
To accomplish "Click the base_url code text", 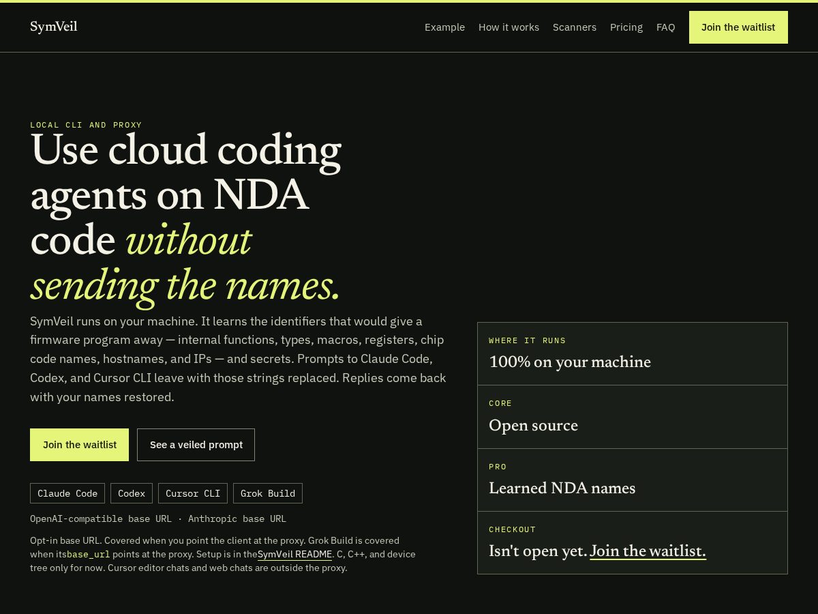I will pos(88,554).
